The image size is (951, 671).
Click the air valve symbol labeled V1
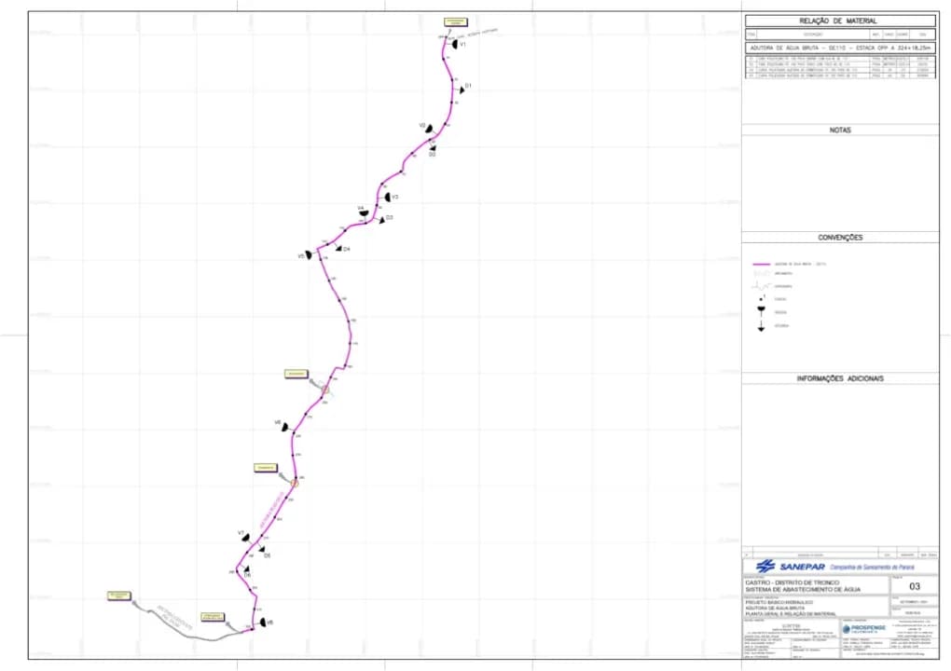click(x=454, y=44)
